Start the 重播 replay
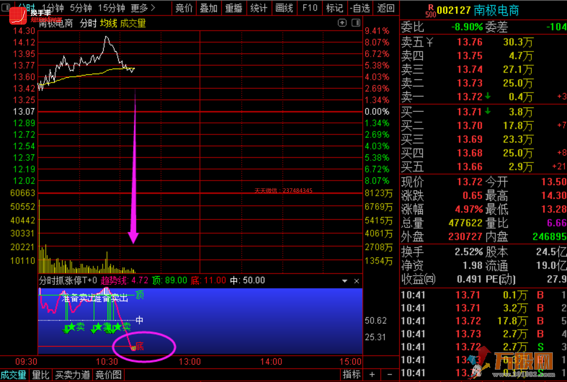 click(234, 8)
